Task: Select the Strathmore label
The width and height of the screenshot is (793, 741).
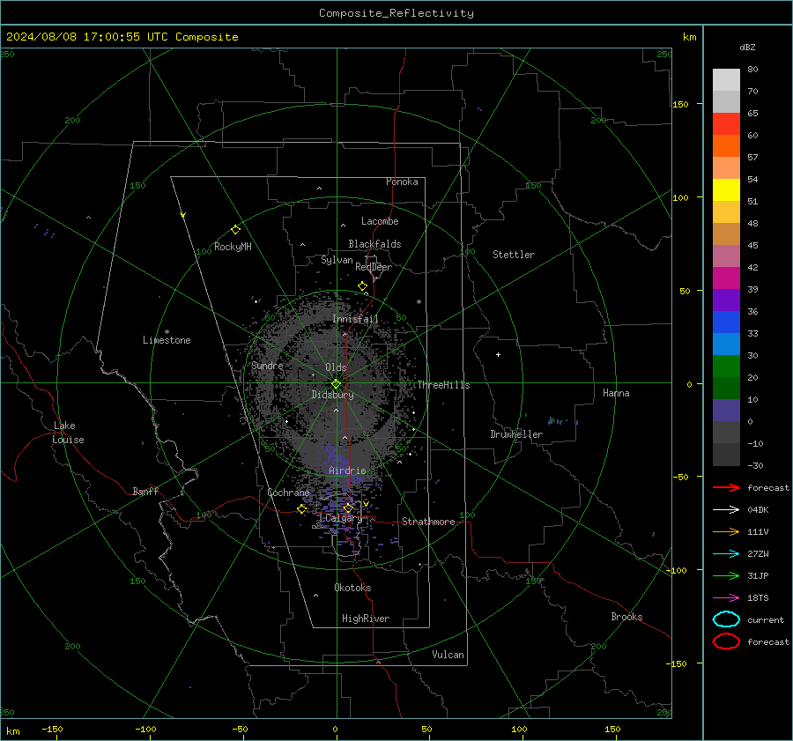Action: click(428, 522)
